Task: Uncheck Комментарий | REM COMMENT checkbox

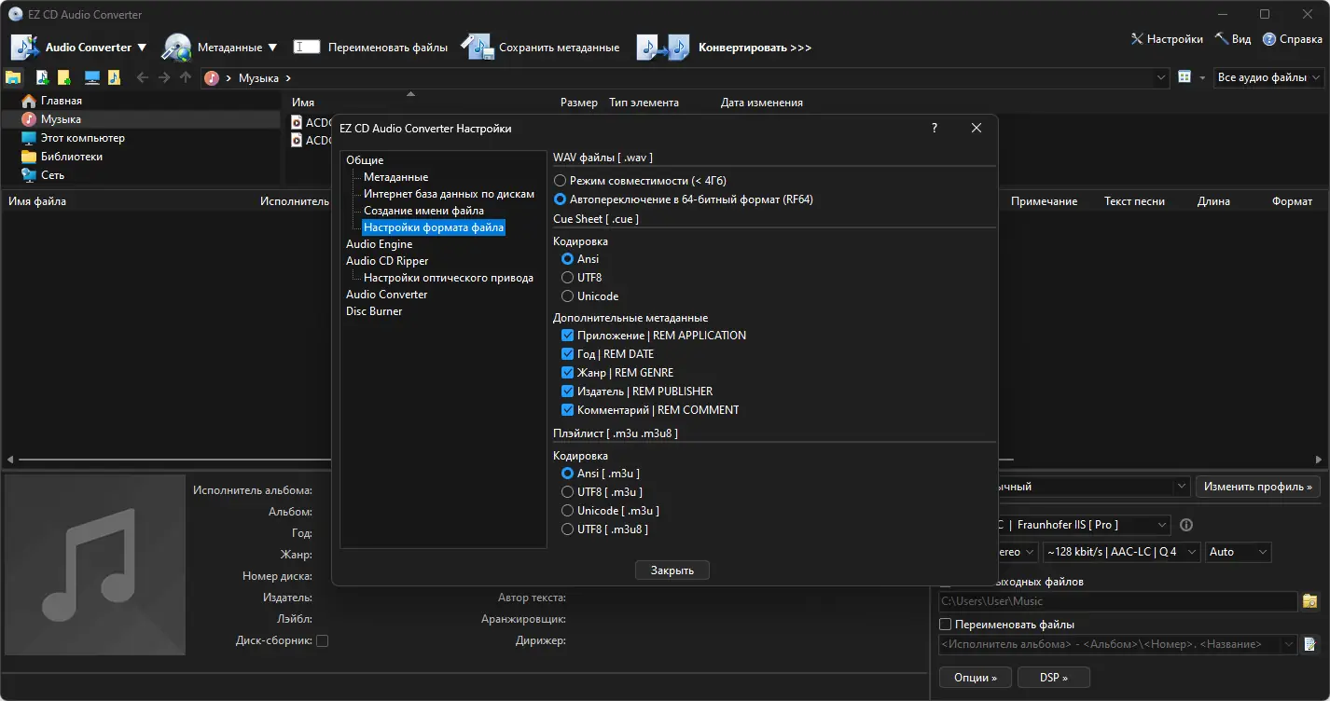Action: 567,410
